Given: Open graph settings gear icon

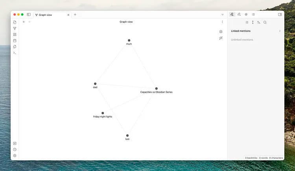Looking at the screenshot, I should click(x=221, y=32).
